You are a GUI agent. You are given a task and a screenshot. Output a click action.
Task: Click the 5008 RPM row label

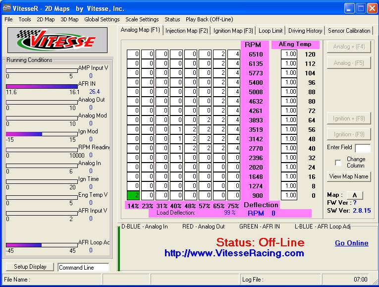256,92
